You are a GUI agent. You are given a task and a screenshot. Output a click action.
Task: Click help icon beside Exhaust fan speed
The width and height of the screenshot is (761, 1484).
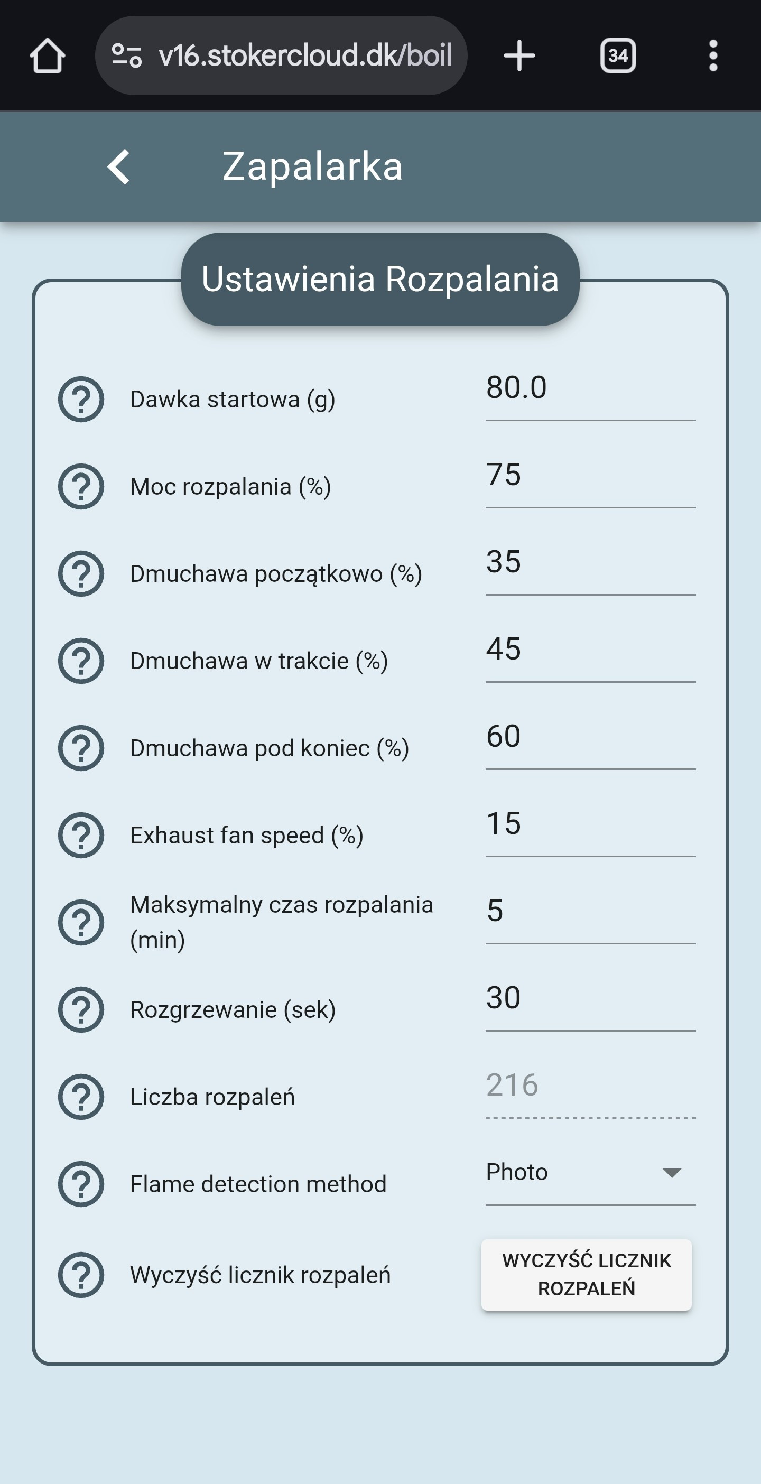81,835
